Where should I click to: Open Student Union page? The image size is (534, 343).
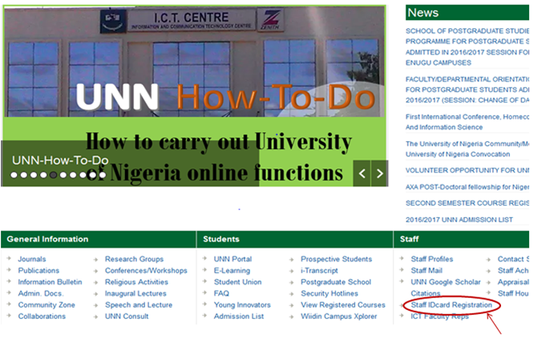(x=237, y=282)
